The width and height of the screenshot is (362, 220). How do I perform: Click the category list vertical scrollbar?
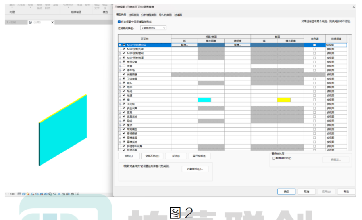click(x=350, y=55)
